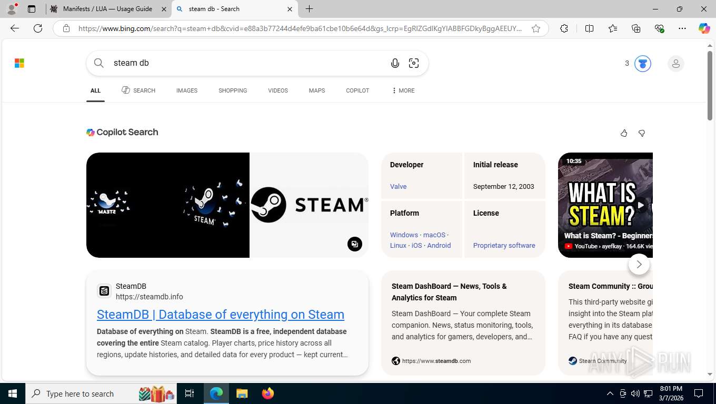Open a new tab

coord(310,9)
